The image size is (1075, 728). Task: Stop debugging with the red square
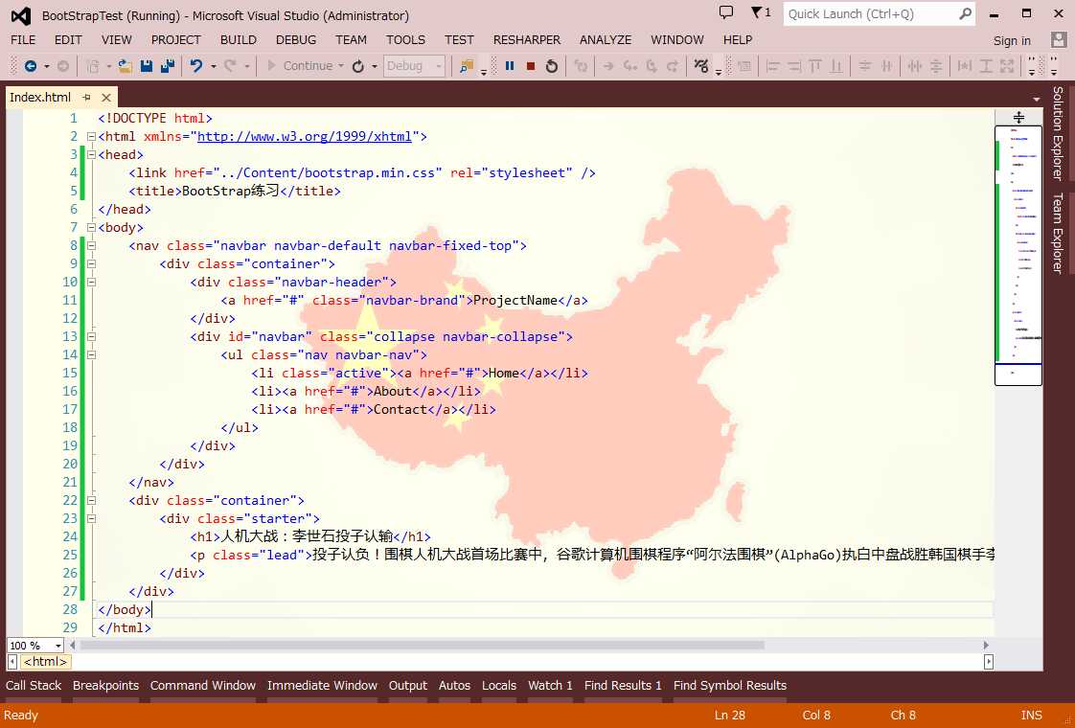click(531, 66)
